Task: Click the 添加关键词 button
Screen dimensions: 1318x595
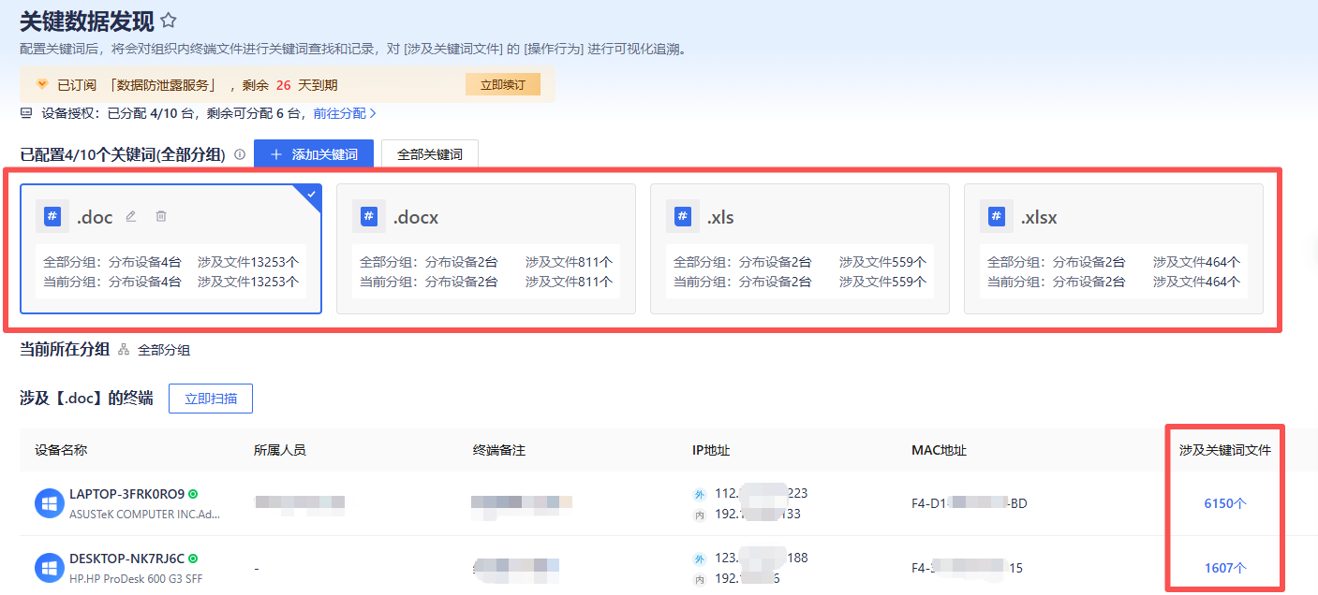Action: [314, 152]
